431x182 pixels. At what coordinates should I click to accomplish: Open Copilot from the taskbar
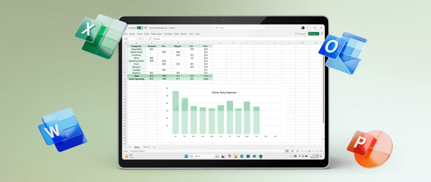click(x=229, y=156)
